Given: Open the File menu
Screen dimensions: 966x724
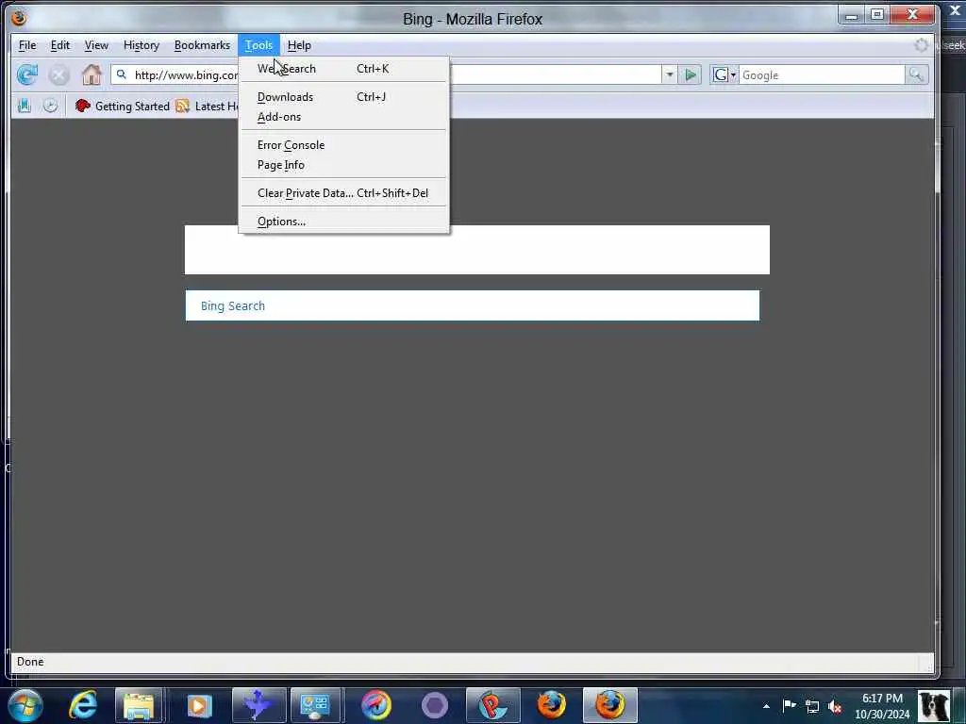Looking at the screenshot, I should (x=27, y=45).
